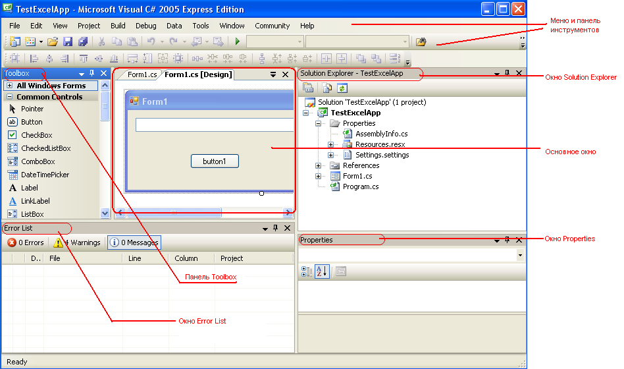Click the Align Lefts layout icon
The height and width of the screenshot is (369, 624).
tap(34, 59)
